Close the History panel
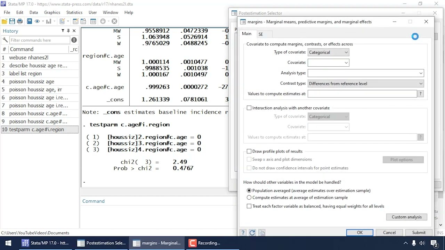The height and width of the screenshot is (250, 445). [x=74, y=31]
